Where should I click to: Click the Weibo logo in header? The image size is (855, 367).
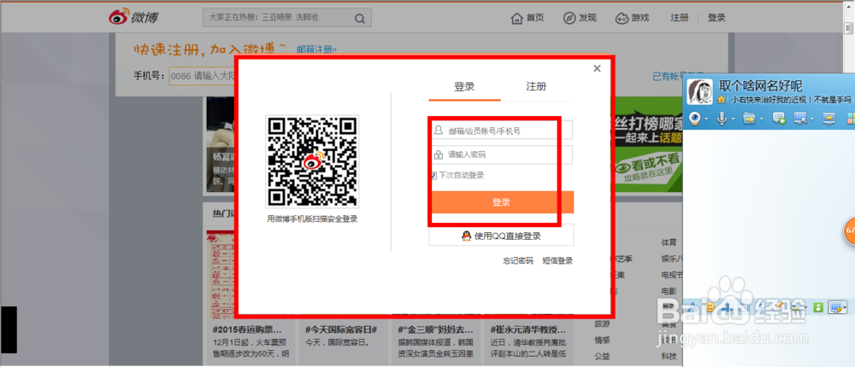(x=133, y=17)
